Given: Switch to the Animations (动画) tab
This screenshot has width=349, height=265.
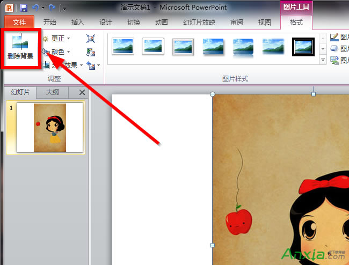Looking at the screenshot, I should click(x=162, y=22).
